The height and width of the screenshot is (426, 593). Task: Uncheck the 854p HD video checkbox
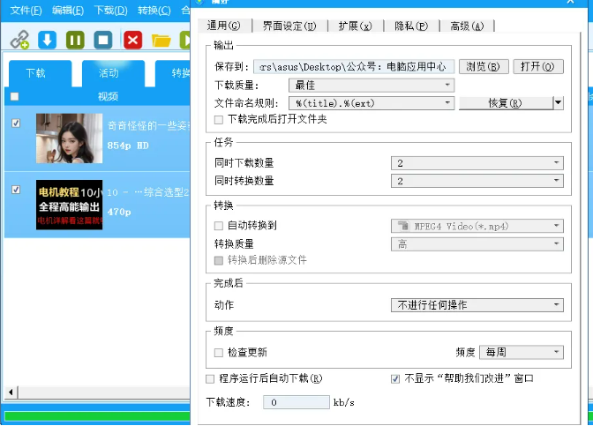(x=16, y=123)
